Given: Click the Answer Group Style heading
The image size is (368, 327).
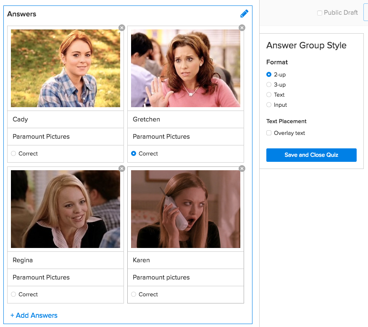Looking at the screenshot, I should [x=306, y=45].
